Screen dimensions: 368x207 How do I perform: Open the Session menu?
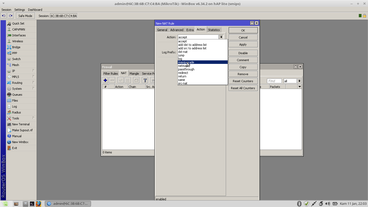[6, 9]
